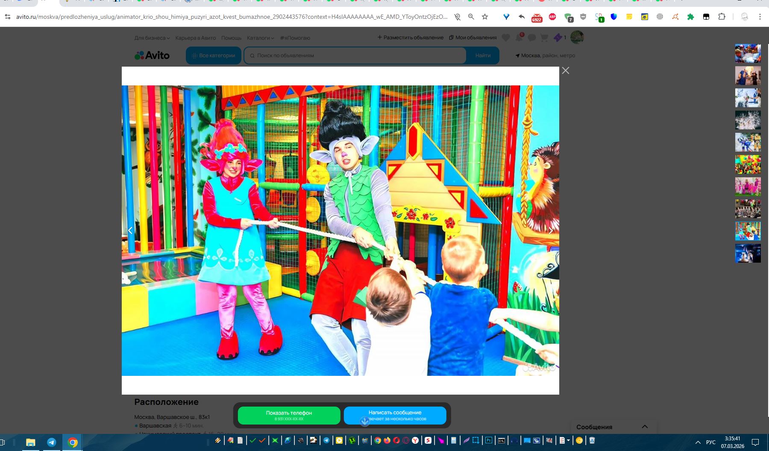Click 'Написать сообщение' button
Viewport: 769px width, 451px height.
(395, 416)
